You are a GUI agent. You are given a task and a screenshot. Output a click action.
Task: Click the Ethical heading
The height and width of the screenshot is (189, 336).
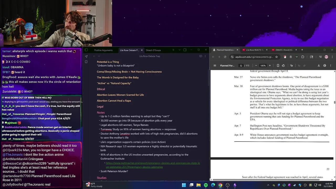(101, 89)
